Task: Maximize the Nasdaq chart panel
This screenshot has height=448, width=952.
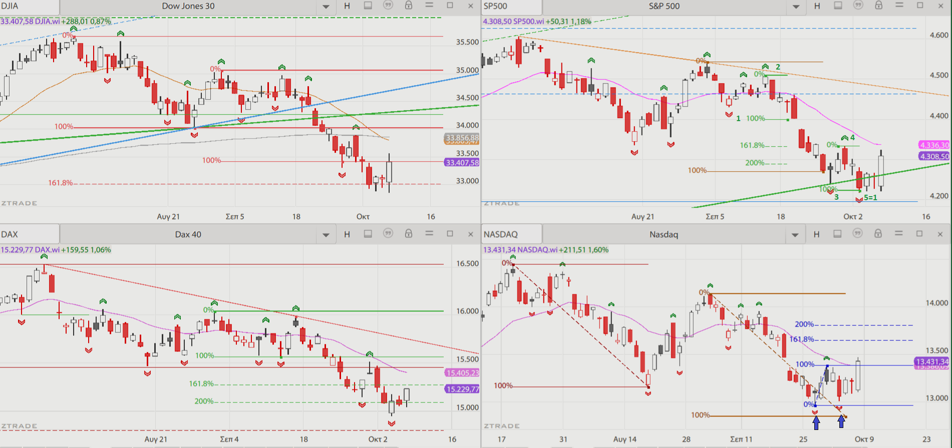Action: click(919, 234)
